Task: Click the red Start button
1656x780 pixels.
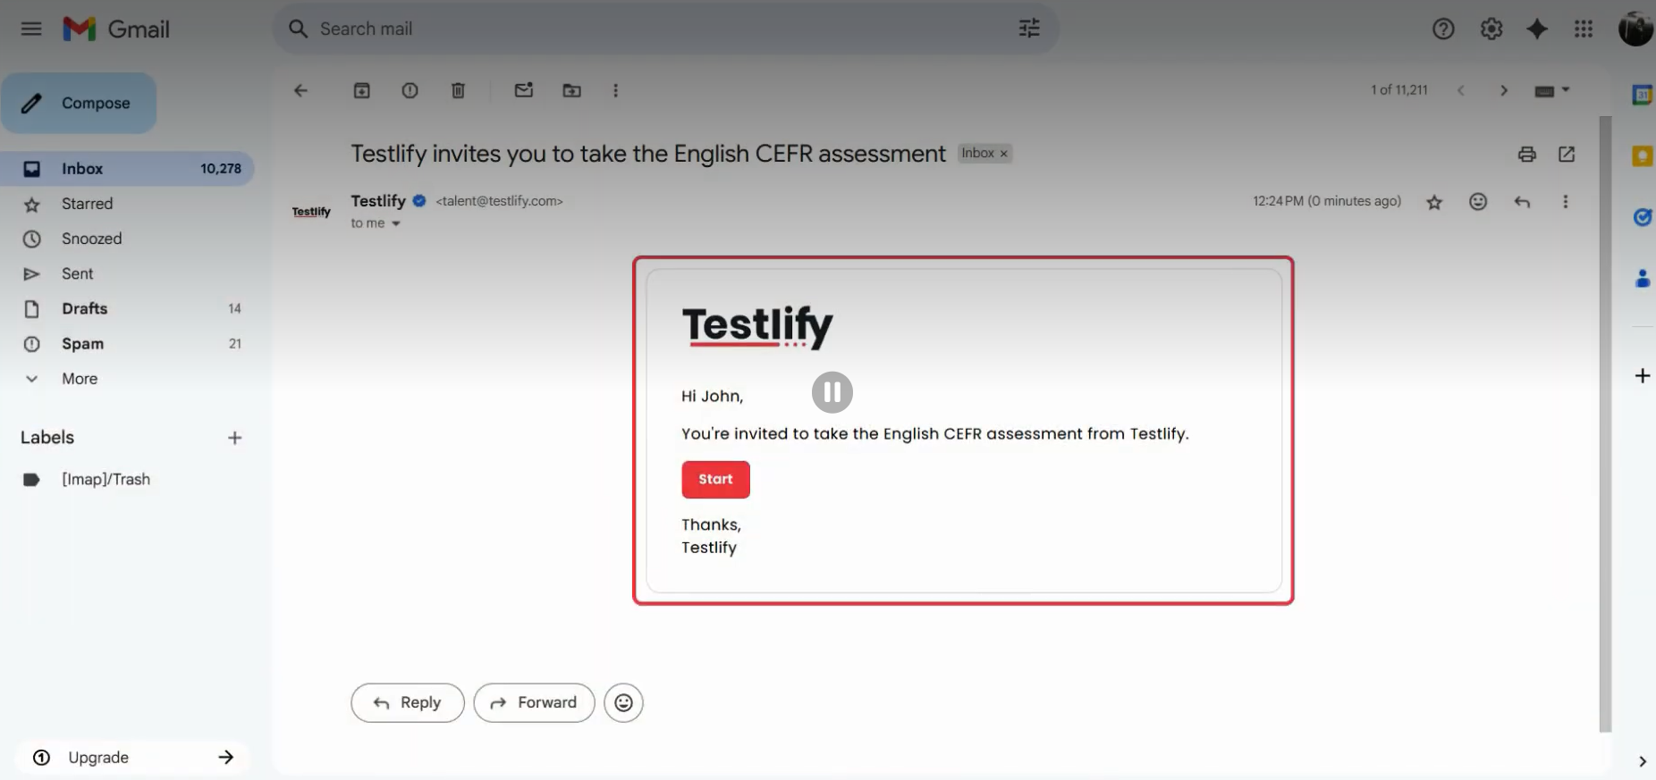Action: click(715, 480)
